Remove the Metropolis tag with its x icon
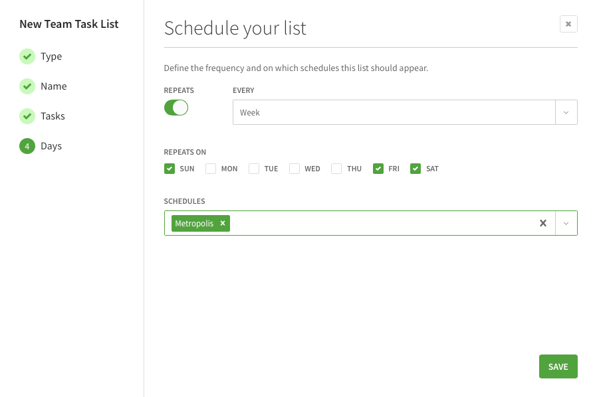 click(x=223, y=223)
